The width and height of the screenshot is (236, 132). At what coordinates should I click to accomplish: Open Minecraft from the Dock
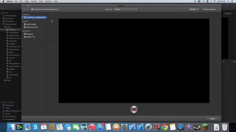pyautogui.click(x=205, y=127)
